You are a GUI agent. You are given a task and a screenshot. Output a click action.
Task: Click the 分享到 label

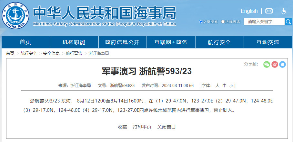[251, 64]
